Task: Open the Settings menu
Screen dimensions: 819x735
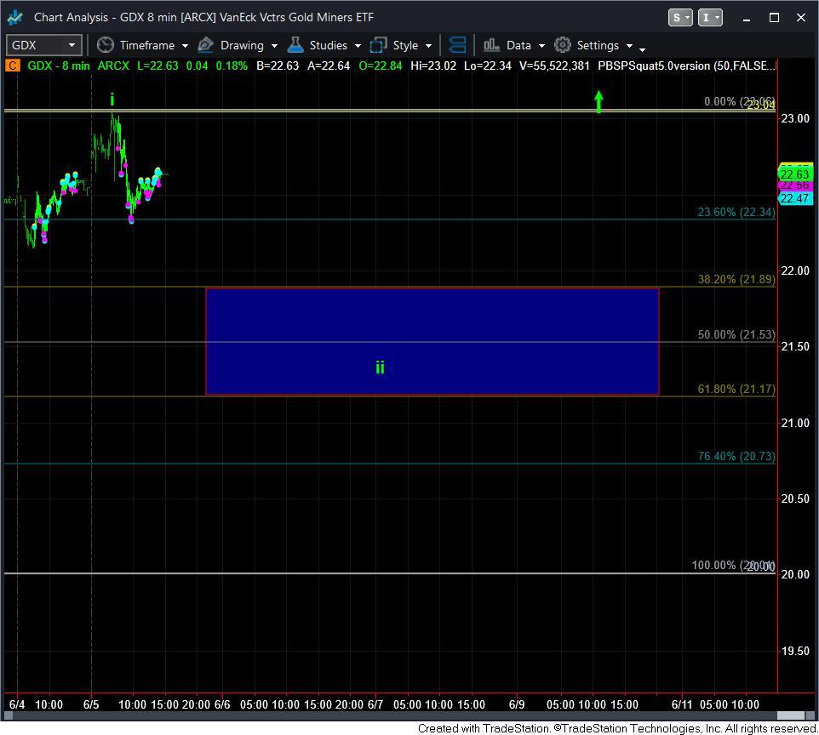Action: tap(598, 45)
